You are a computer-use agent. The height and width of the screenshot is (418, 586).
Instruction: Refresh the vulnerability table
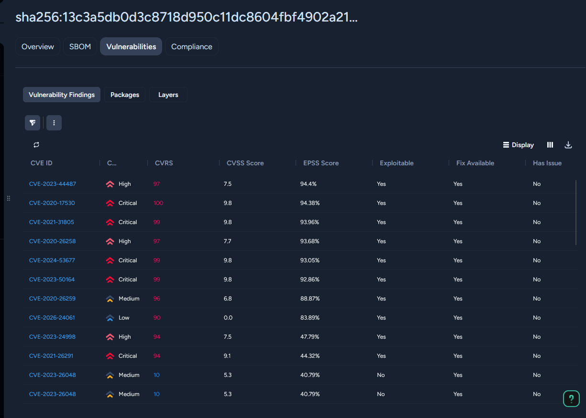tap(36, 145)
